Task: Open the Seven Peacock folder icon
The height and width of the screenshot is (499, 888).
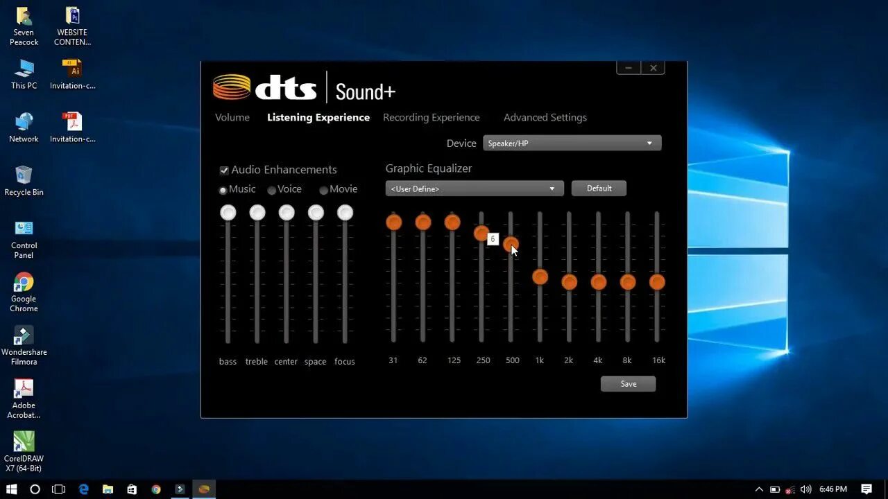Action: 24,26
